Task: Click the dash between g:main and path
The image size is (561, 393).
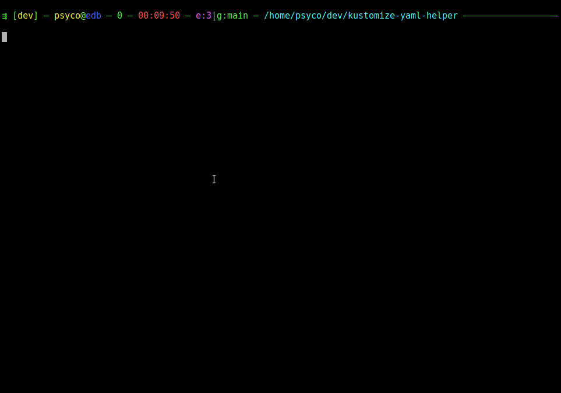Action: coord(256,16)
